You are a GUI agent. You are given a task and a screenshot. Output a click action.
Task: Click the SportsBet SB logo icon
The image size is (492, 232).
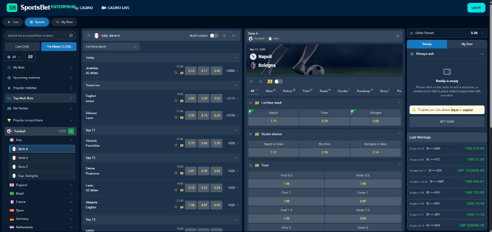coord(12,8)
